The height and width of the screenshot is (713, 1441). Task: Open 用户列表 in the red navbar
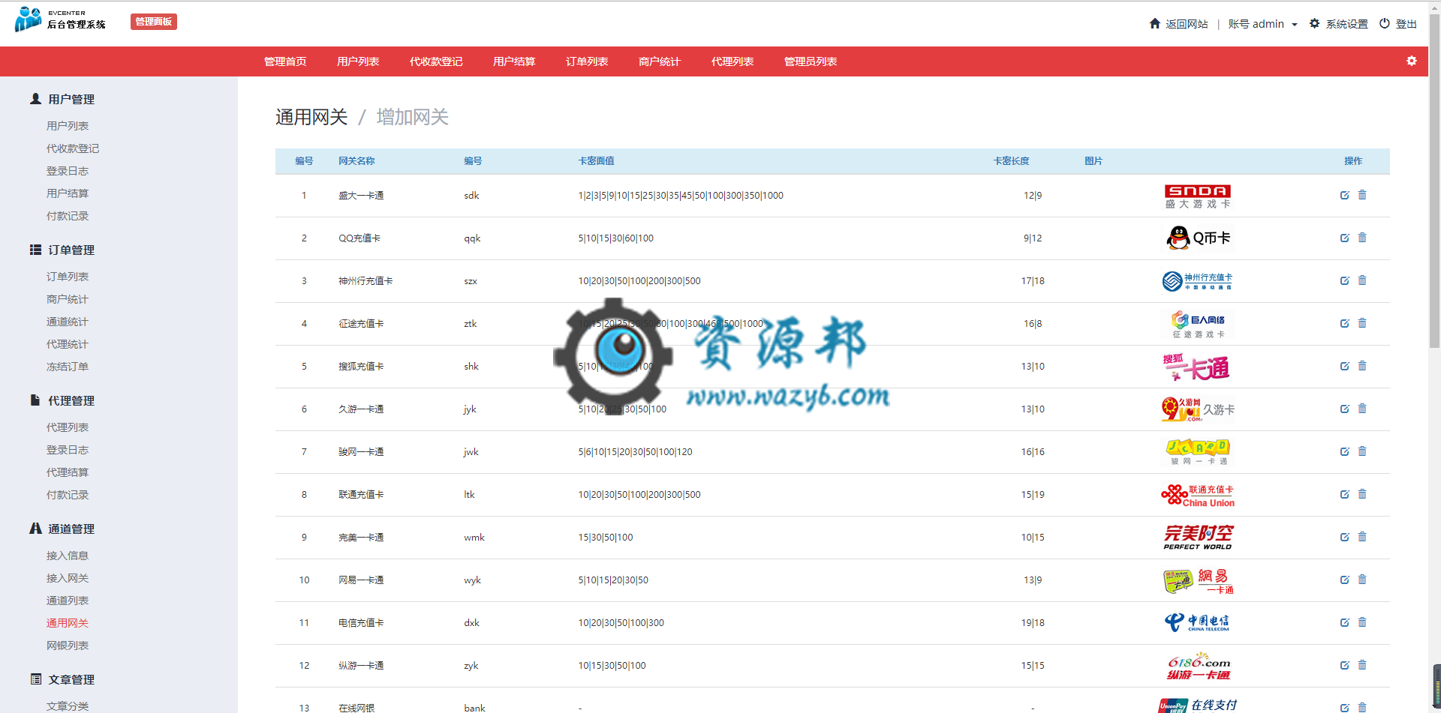click(x=358, y=61)
